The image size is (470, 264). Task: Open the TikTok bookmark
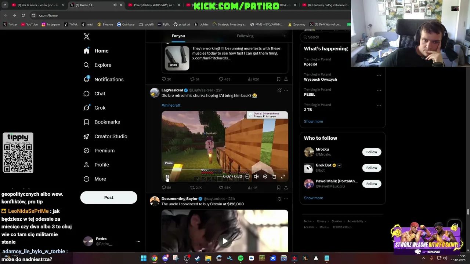[70, 25]
